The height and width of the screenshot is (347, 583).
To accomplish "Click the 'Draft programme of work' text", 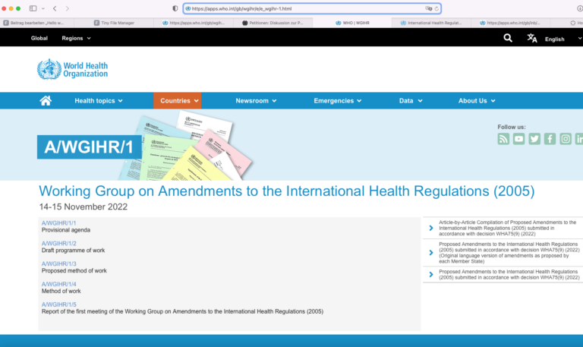I will (73, 251).
